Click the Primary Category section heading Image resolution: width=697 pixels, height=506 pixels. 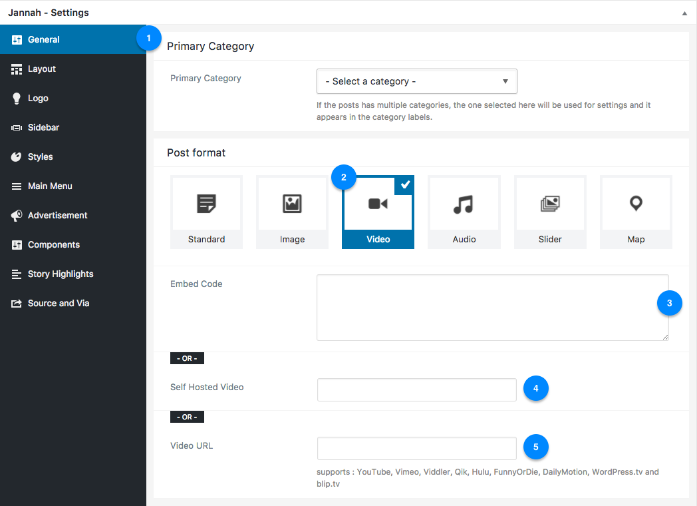click(x=210, y=47)
